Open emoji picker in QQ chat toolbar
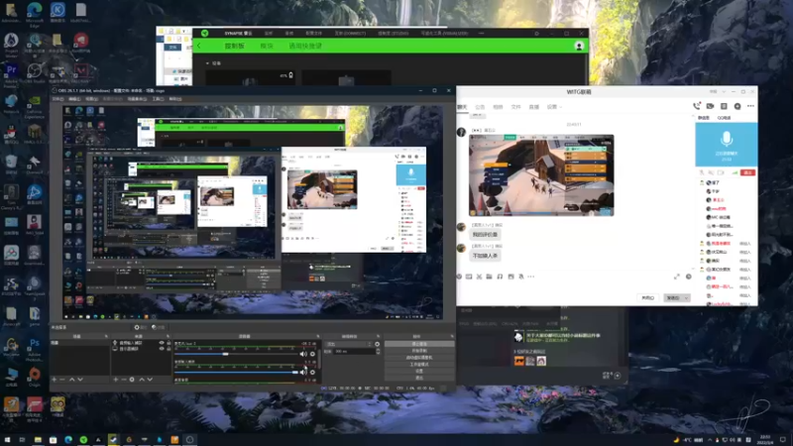Screen dimensions: 793x446 459,277
